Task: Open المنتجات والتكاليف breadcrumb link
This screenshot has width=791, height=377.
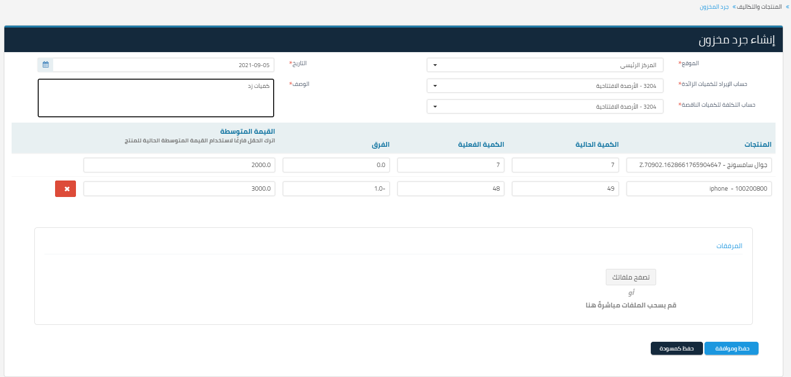Action: [x=759, y=7]
